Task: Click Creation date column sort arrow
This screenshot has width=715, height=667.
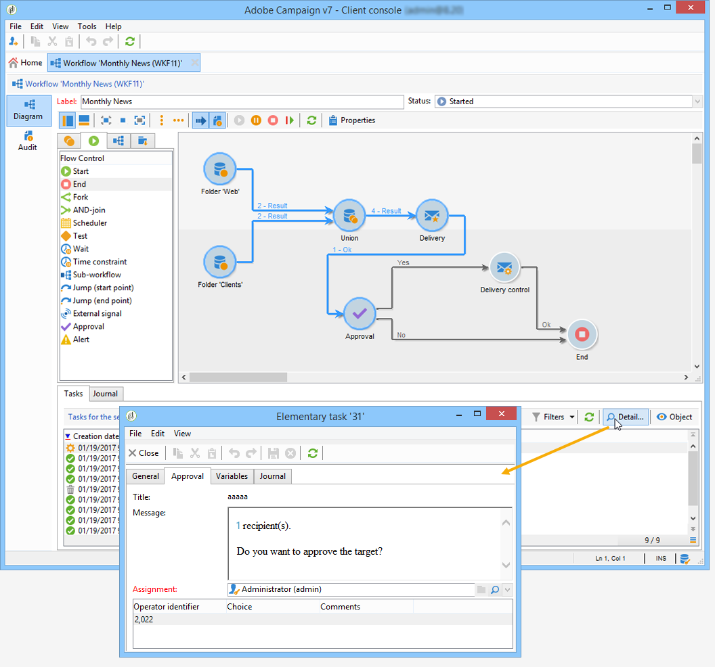Action: click(x=68, y=436)
